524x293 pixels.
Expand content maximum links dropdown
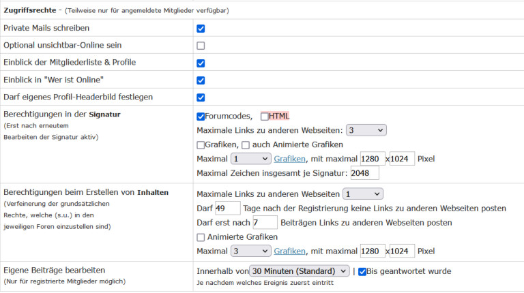click(363, 194)
